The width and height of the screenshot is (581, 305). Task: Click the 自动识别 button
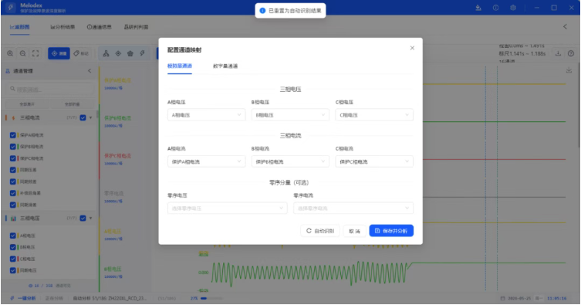point(320,231)
